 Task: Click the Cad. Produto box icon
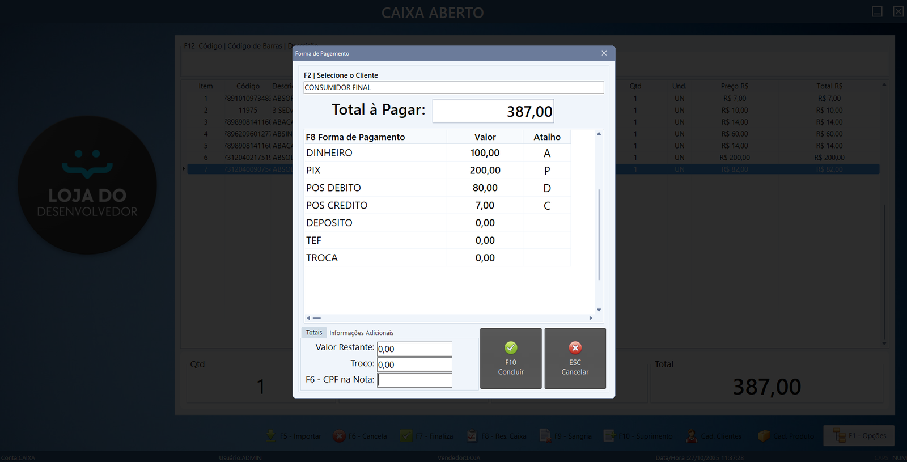point(764,435)
